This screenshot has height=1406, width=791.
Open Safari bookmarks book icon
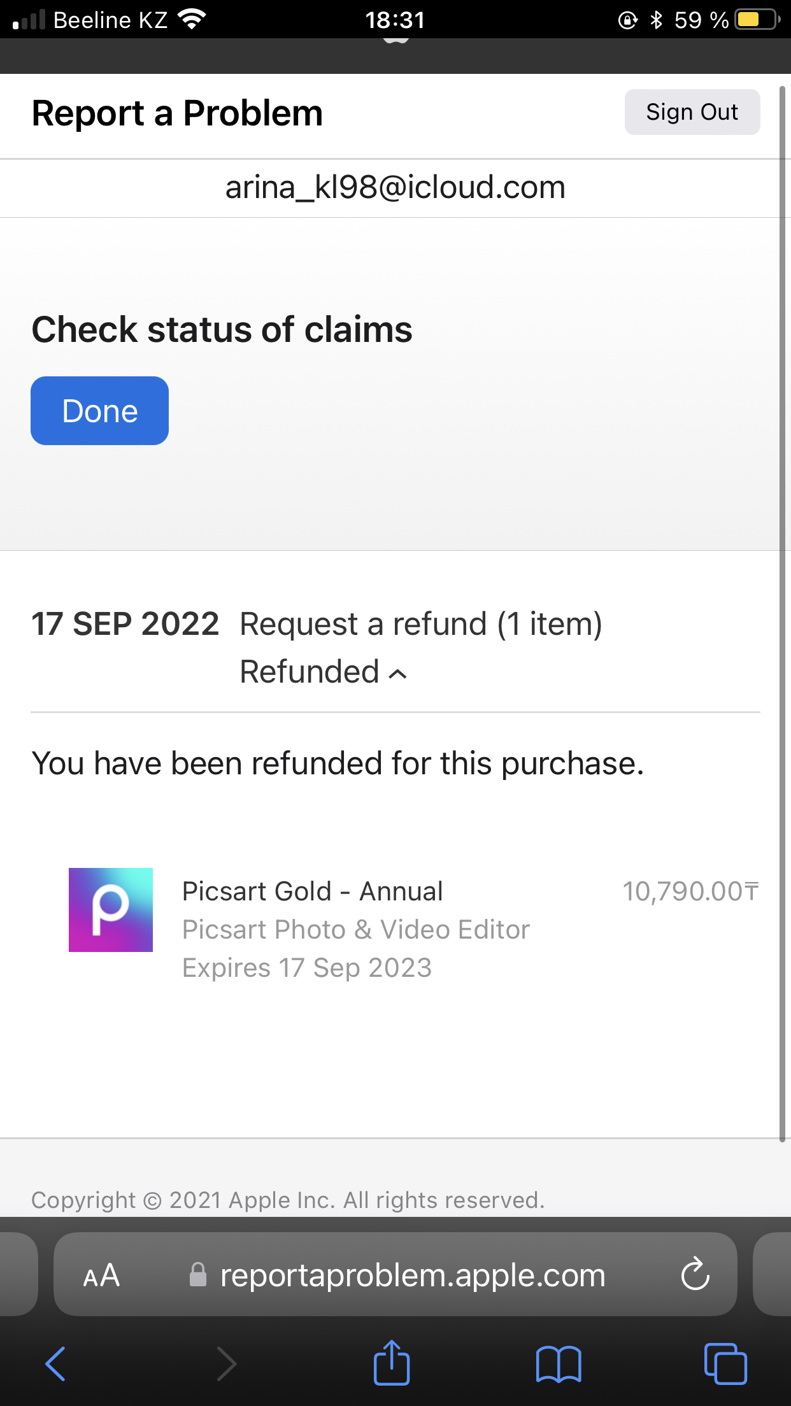(x=559, y=1364)
